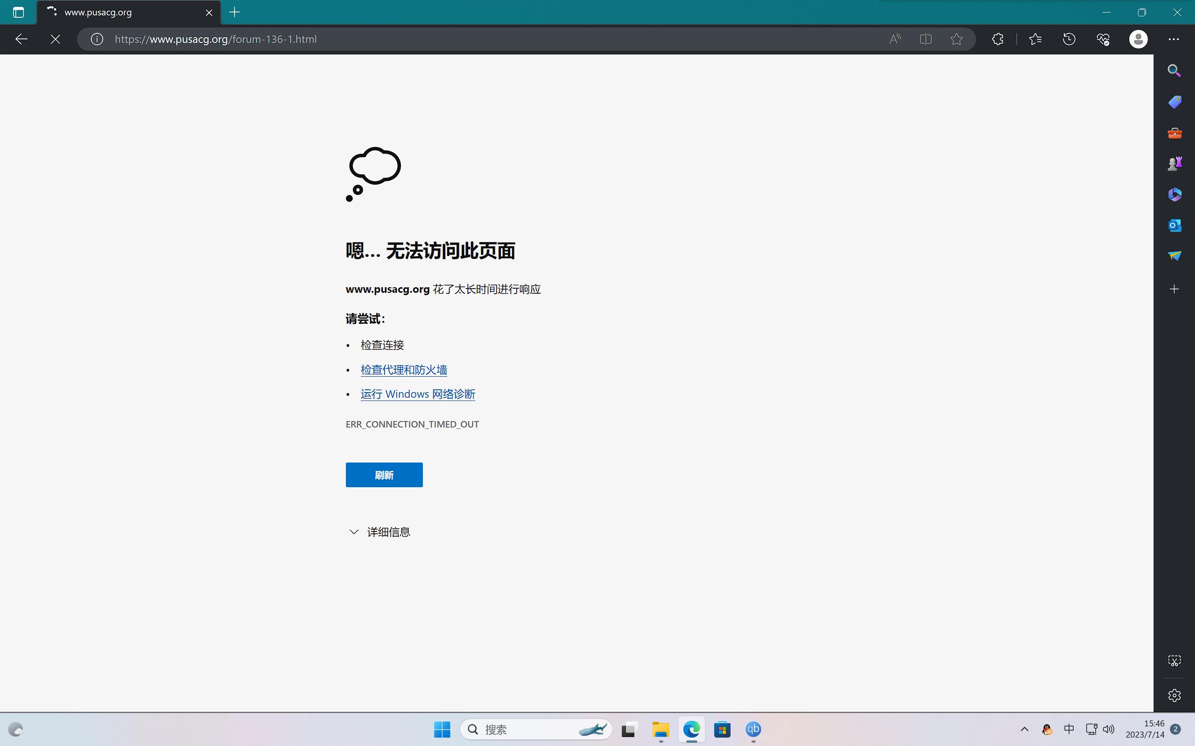
Task: Open qBittorrent from taskbar
Action: [753, 729]
